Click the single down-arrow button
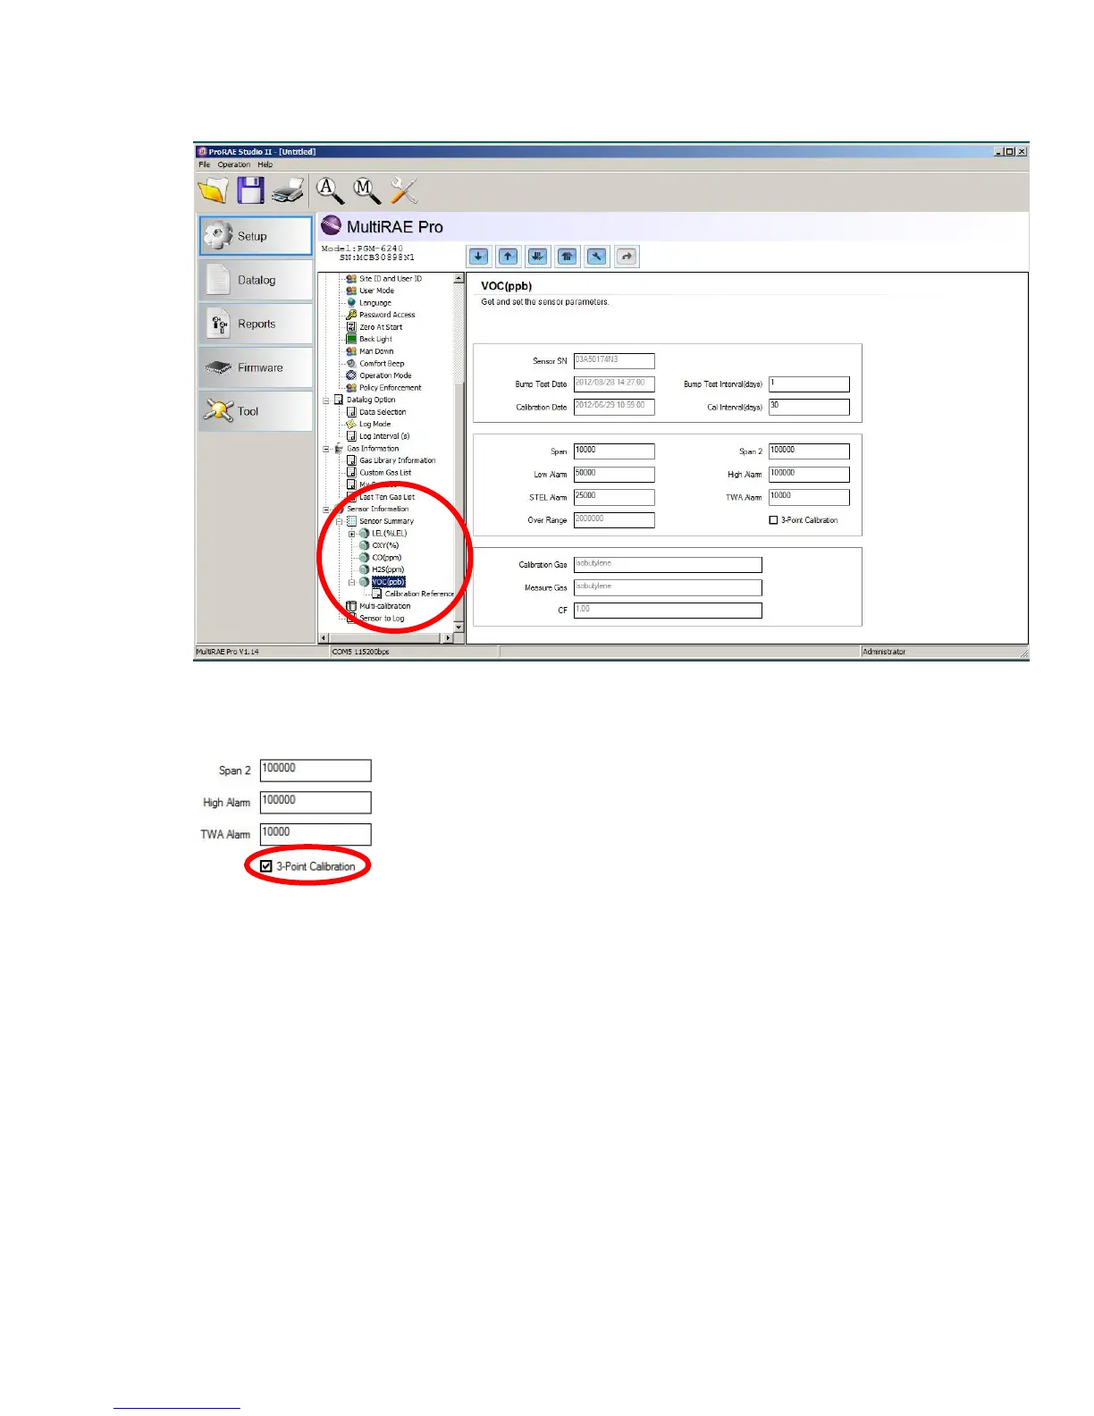The height and width of the screenshot is (1416, 1094). tap(479, 257)
